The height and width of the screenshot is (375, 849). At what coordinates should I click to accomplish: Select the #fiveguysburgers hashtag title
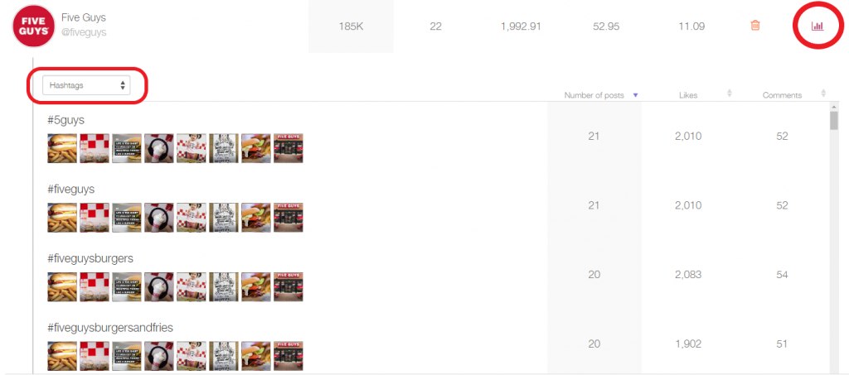[90, 259]
